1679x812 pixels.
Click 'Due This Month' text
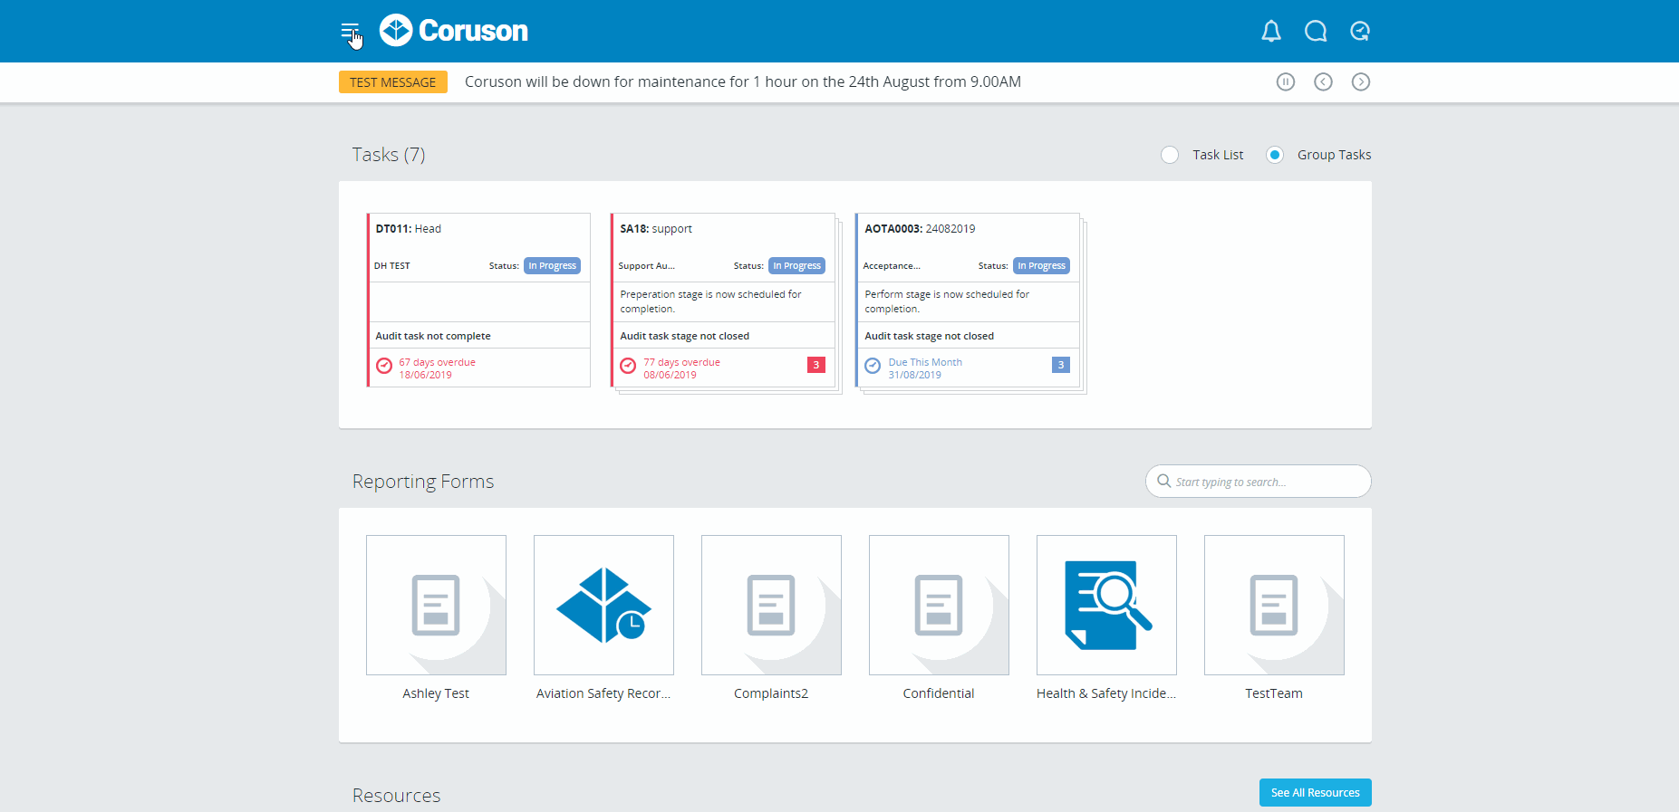click(x=925, y=362)
